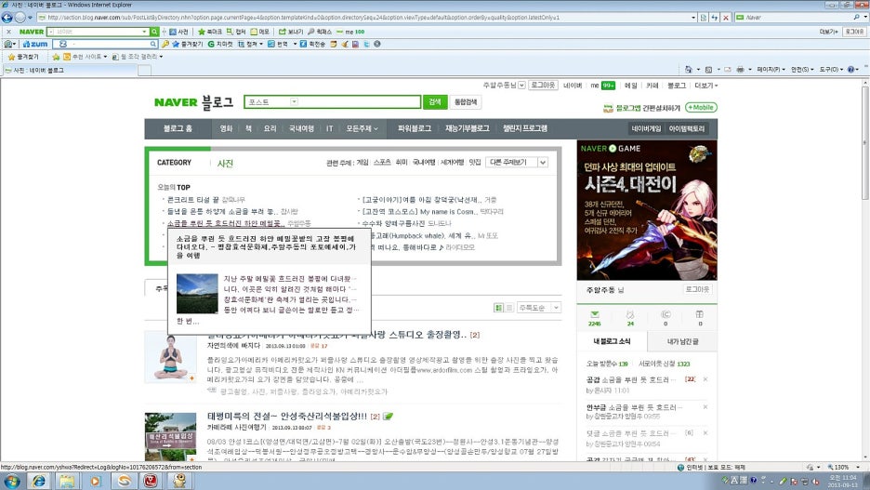Open Internet Explorer from the taskbar
870x490 pixels.
(x=38, y=481)
